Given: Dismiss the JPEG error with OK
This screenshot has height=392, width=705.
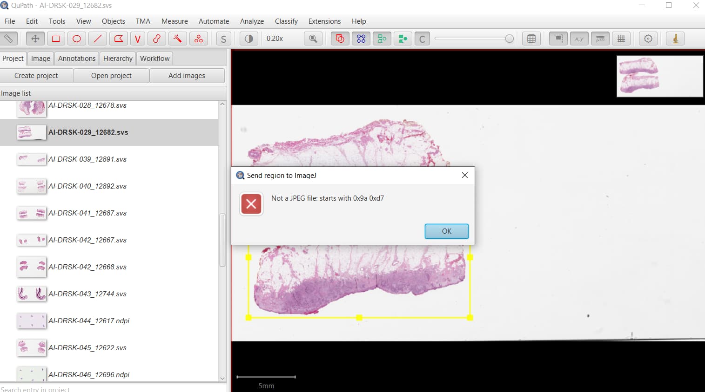Looking at the screenshot, I should click(x=446, y=231).
